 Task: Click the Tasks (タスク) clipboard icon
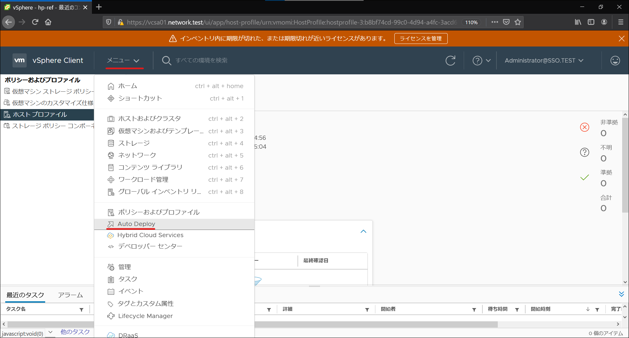111,279
